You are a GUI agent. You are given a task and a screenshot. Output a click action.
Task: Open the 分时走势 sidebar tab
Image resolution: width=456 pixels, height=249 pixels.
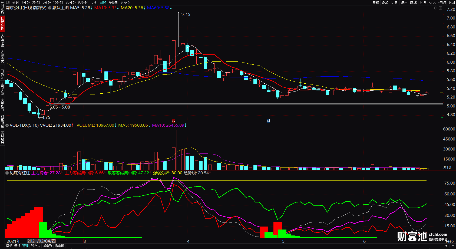point(2,8)
